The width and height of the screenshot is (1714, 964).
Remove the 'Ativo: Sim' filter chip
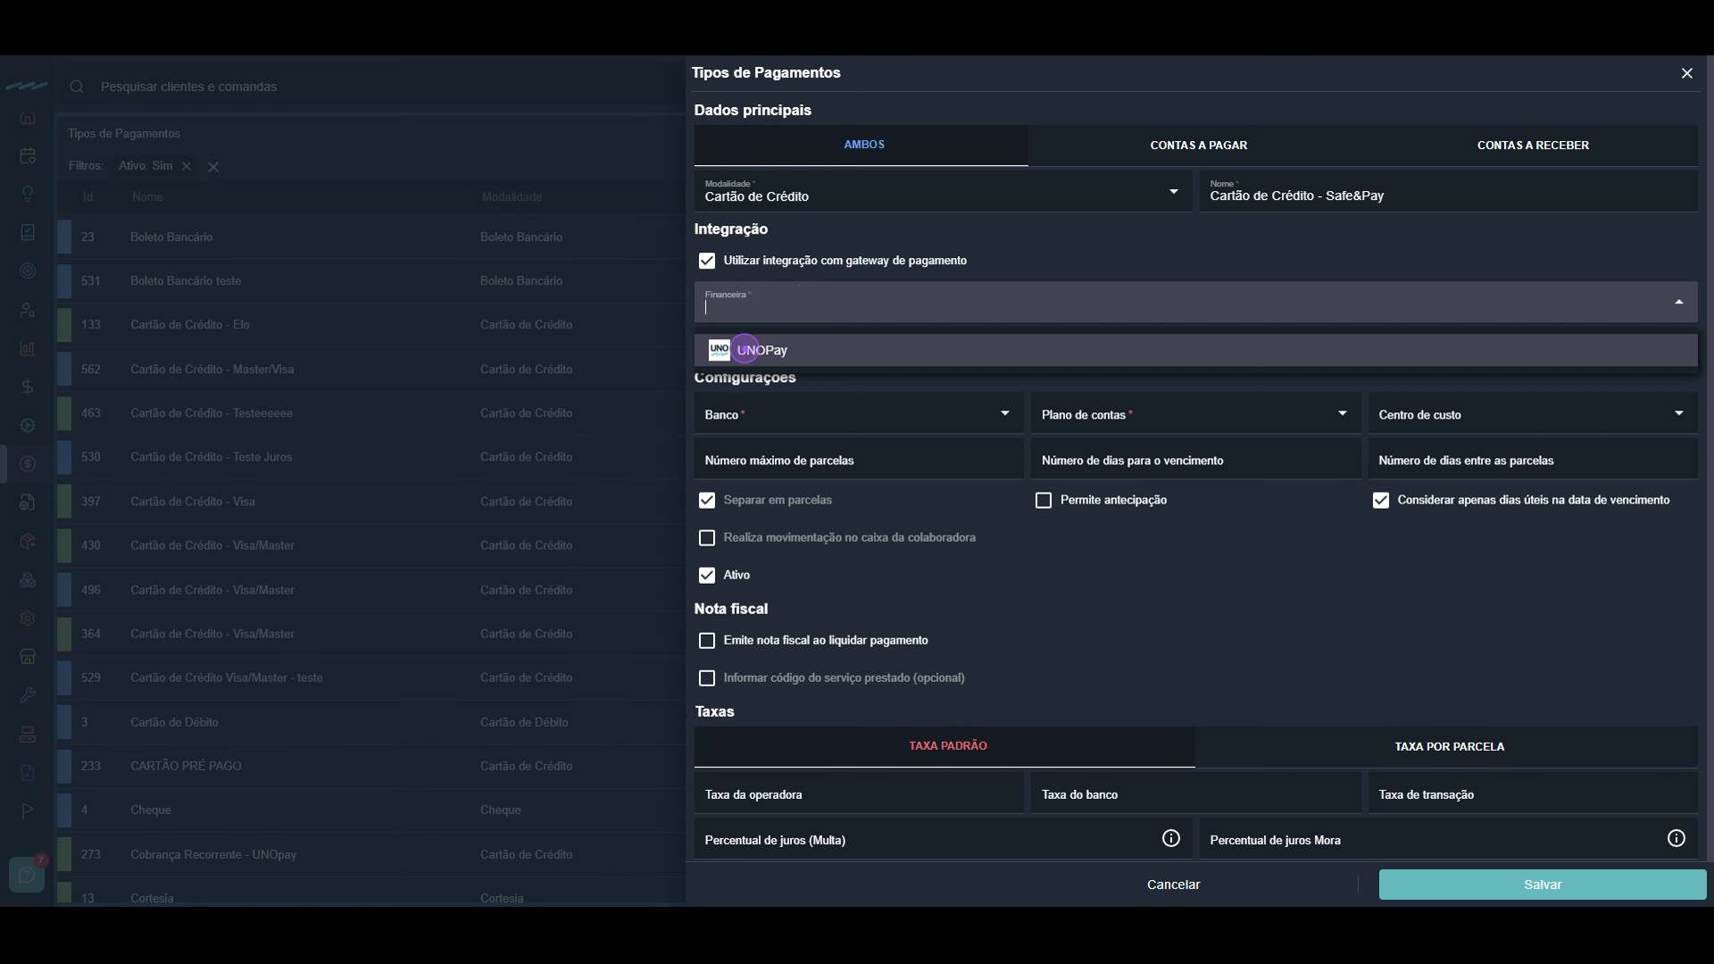(x=187, y=166)
